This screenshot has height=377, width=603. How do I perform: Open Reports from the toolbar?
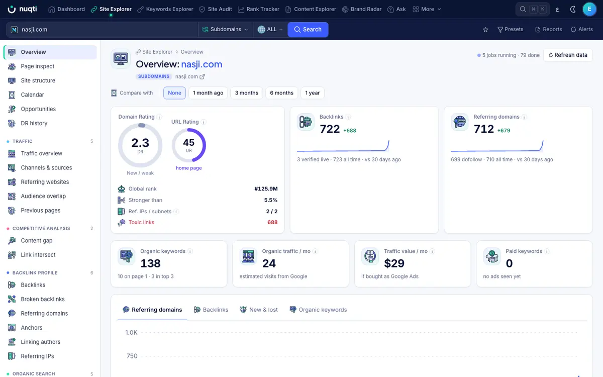point(548,30)
